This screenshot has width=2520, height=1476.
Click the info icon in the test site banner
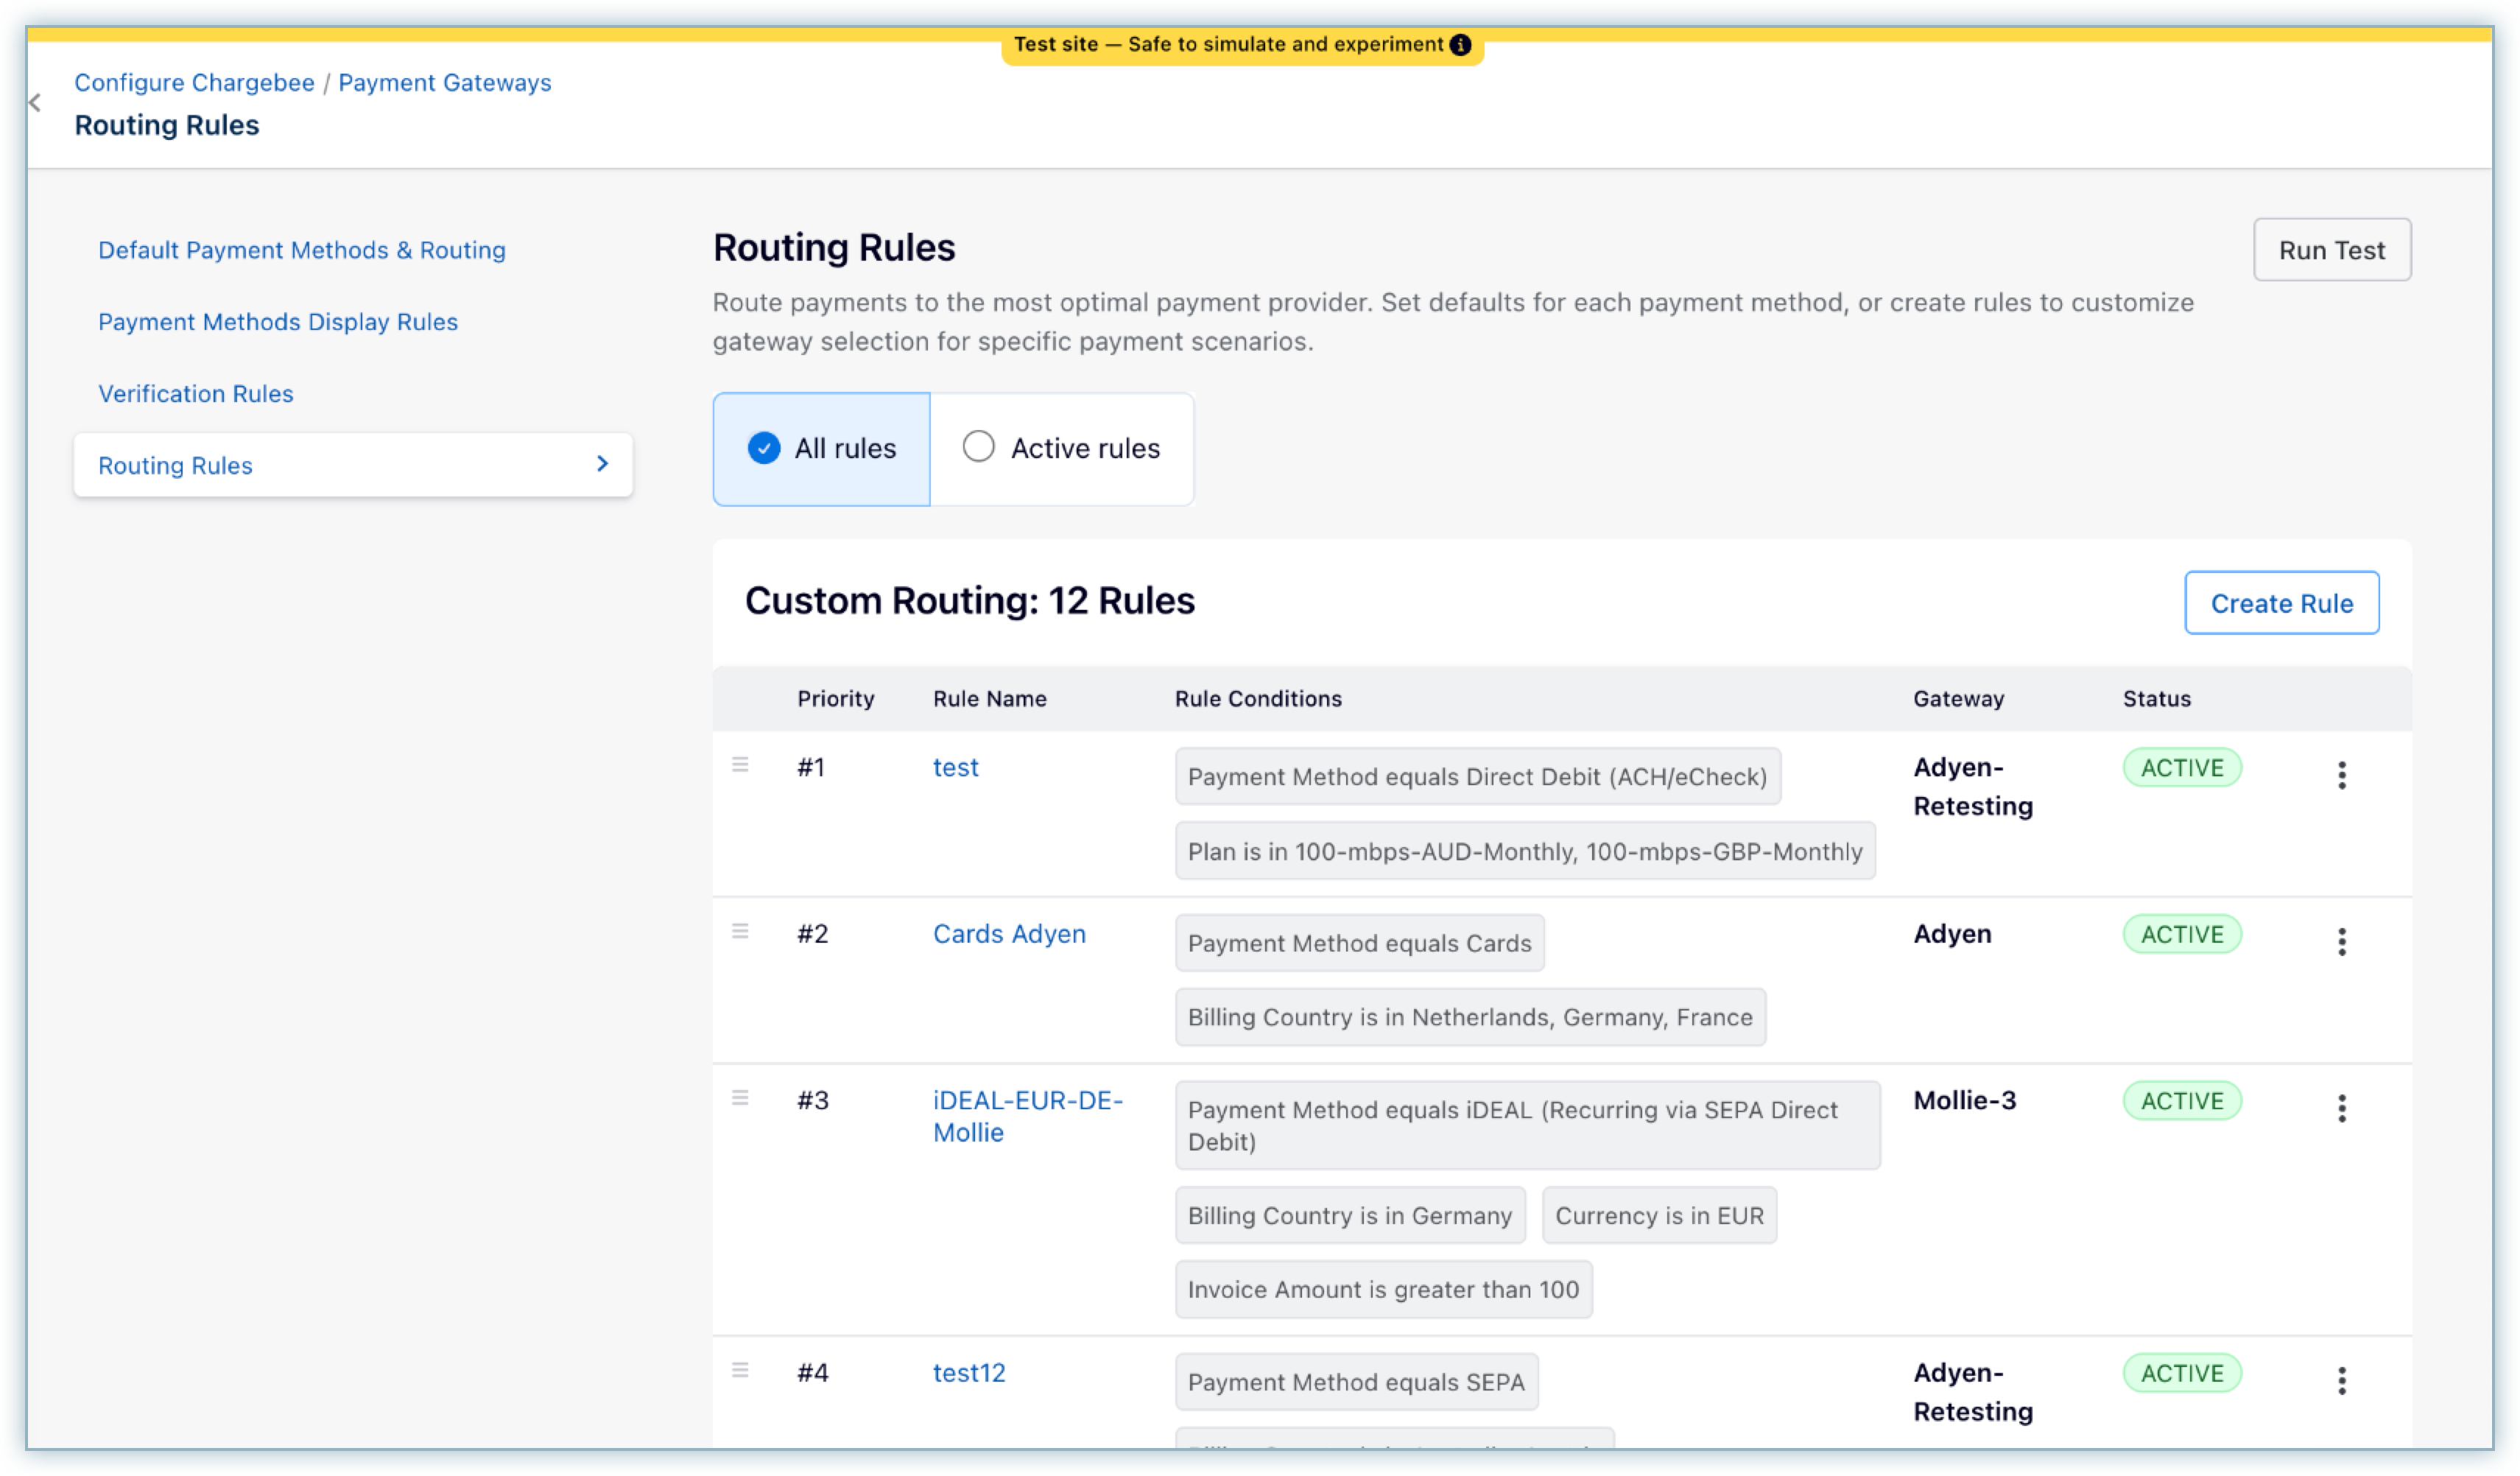1461,45
